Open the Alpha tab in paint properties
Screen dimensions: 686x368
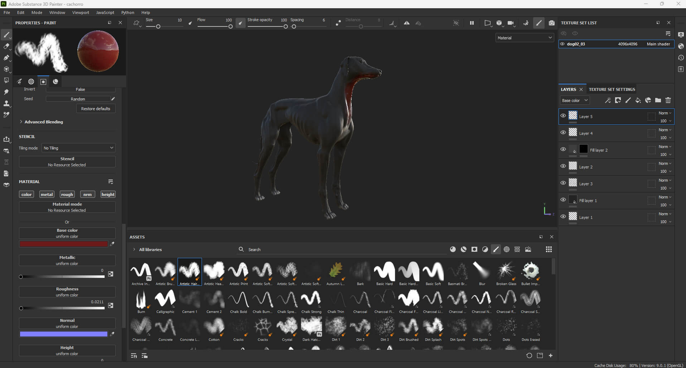(31, 82)
